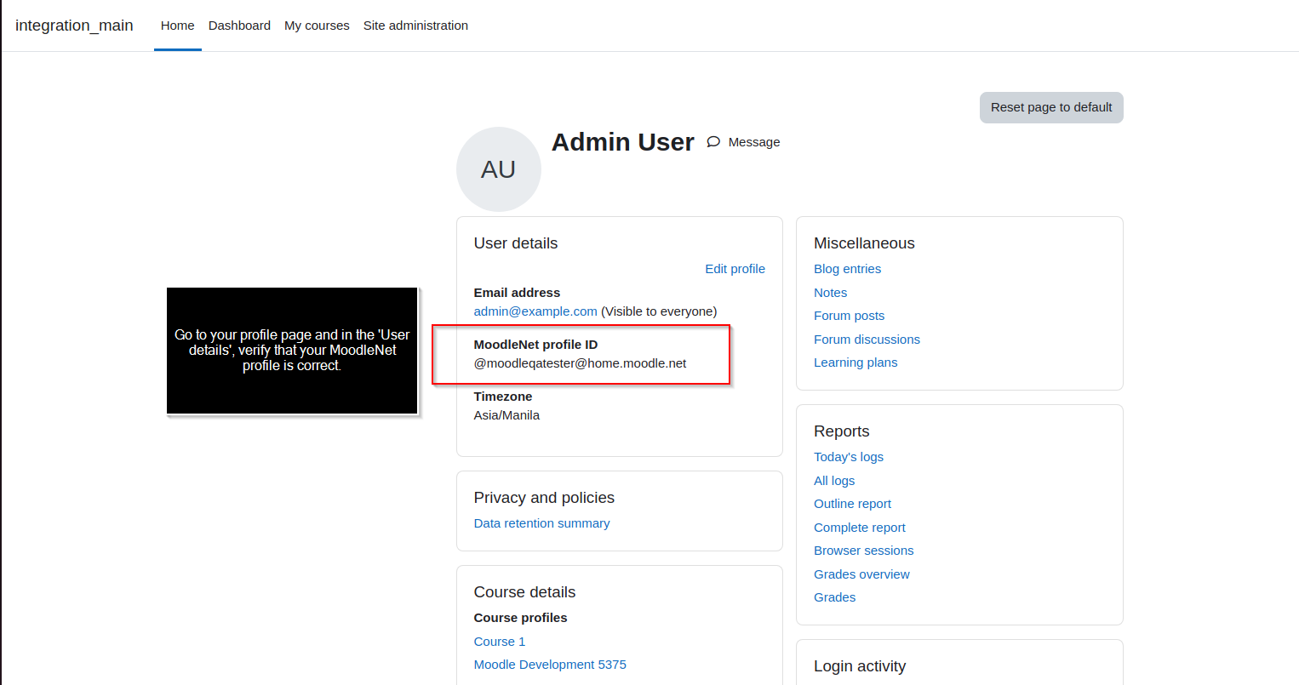The image size is (1299, 685).
Task: View All logs report
Action: (834, 481)
